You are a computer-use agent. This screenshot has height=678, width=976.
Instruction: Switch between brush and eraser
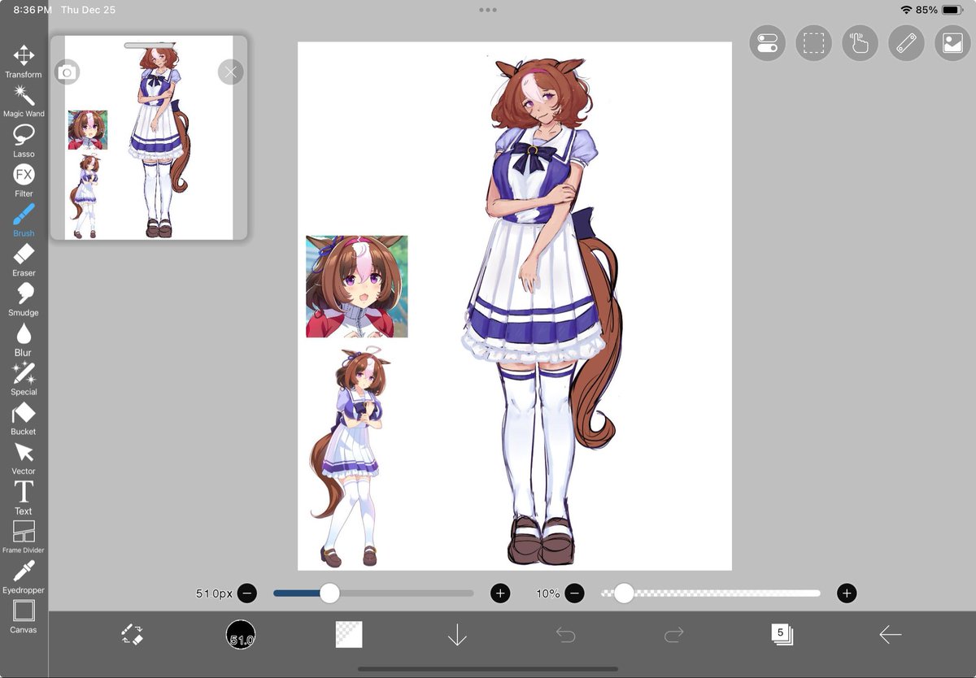click(132, 635)
